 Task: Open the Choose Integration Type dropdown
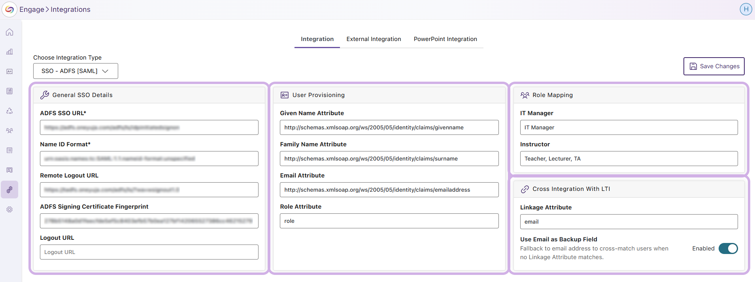point(75,71)
